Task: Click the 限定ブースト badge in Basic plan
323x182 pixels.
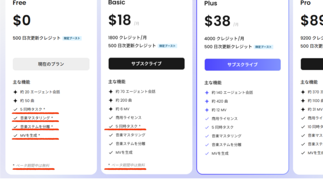Action: [167, 46]
